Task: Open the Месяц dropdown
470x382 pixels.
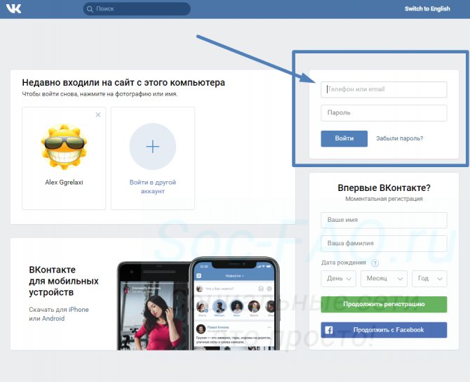Action: click(x=384, y=279)
